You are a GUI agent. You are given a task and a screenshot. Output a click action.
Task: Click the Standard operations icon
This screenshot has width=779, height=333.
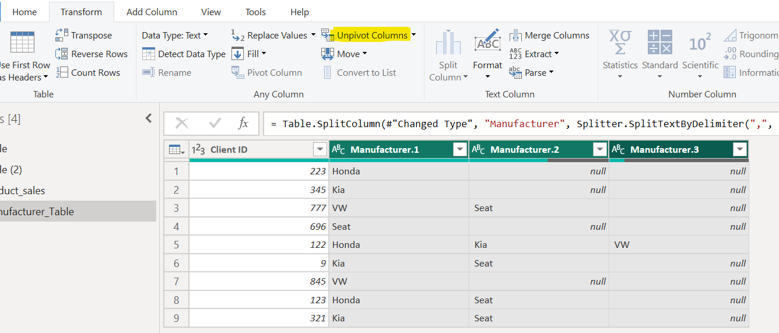660,43
